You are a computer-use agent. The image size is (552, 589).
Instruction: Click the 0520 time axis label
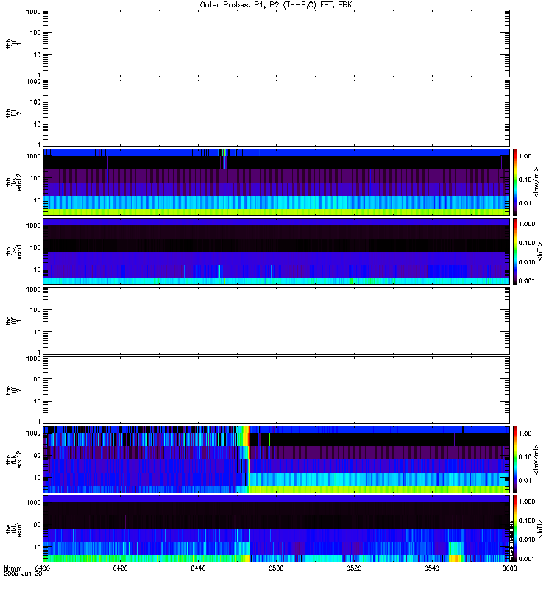tap(354, 568)
